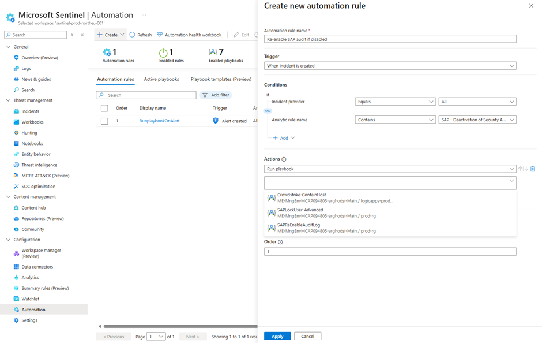Image resolution: width=542 pixels, height=343 pixels.
Task: Open Overview (Preview) in sidebar
Action: click(x=40, y=58)
